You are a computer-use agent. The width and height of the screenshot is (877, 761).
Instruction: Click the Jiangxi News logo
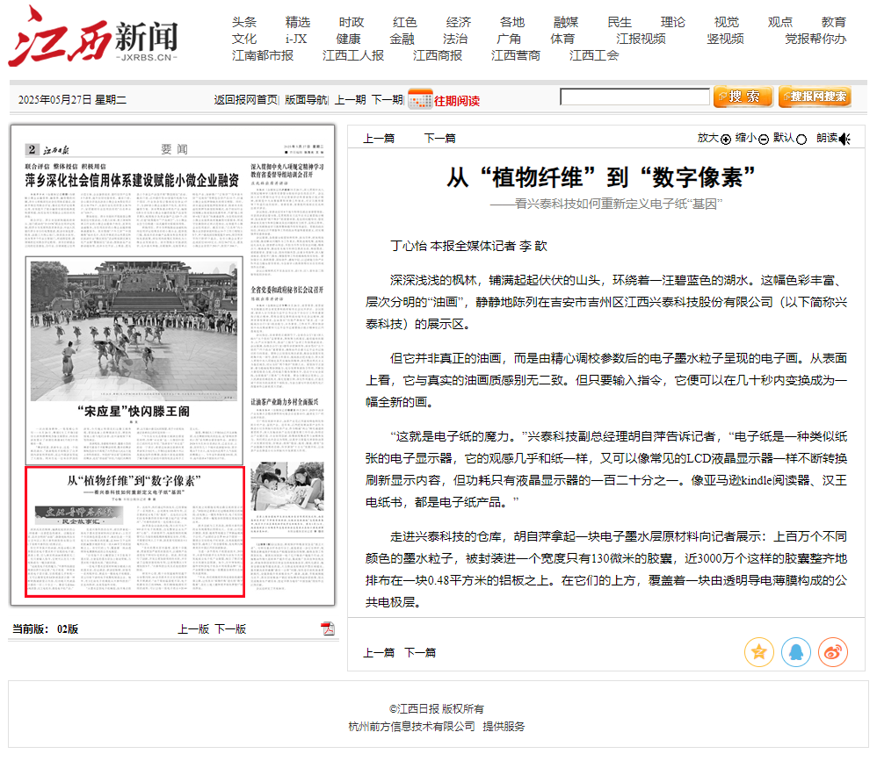pyautogui.click(x=93, y=37)
